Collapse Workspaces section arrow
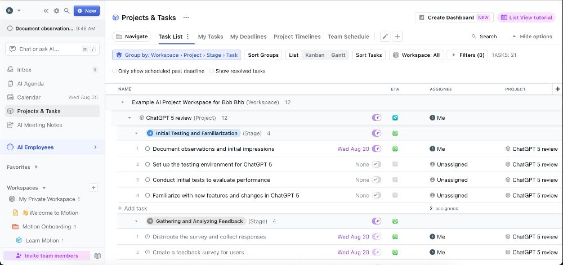Screen dimensions: 563x265 point(44,188)
